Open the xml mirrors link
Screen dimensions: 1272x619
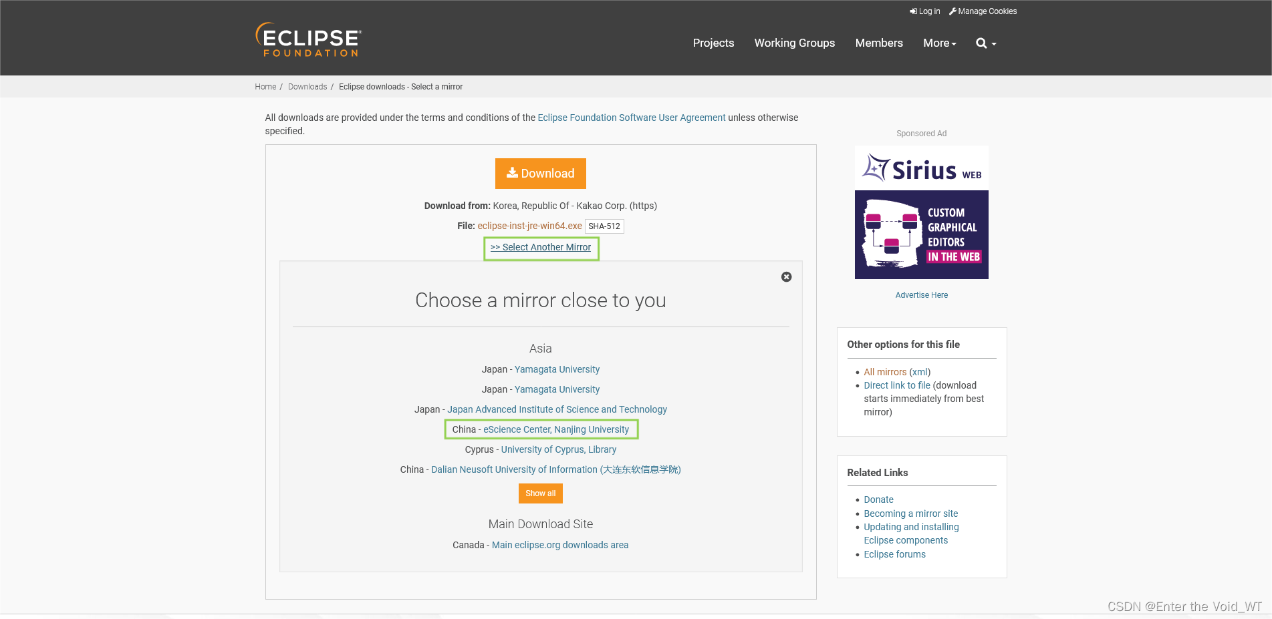tap(920, 372)
